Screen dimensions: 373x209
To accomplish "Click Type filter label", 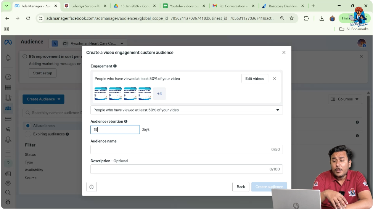I will click(29, 162).
